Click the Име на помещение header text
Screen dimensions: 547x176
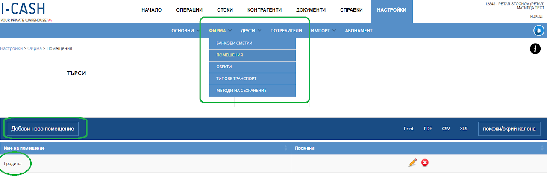pos(24,148)
